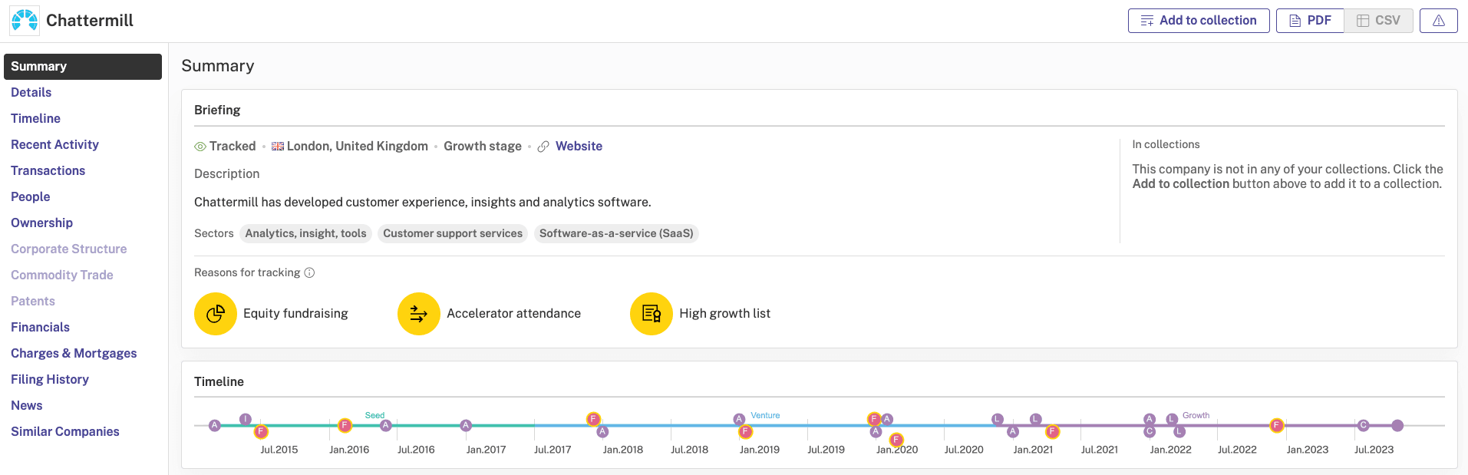Image resolution: width=1468 pixels, height=475 pixels.
Task: Click the Tracked eye icon
Action: tap(200, 147)
